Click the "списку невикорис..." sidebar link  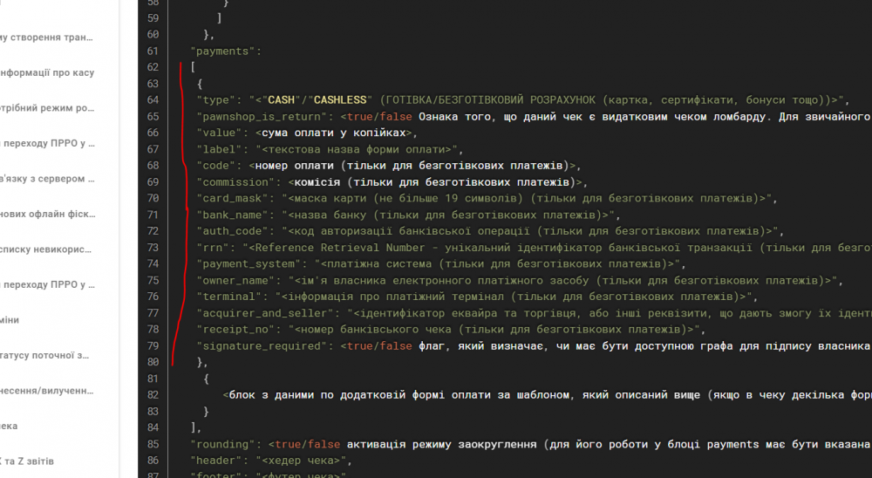pyautogui.click(x=47, y=249)
